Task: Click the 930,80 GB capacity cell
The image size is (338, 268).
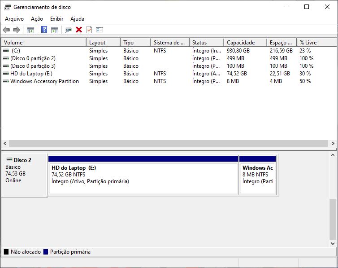Action: point(238,51)
